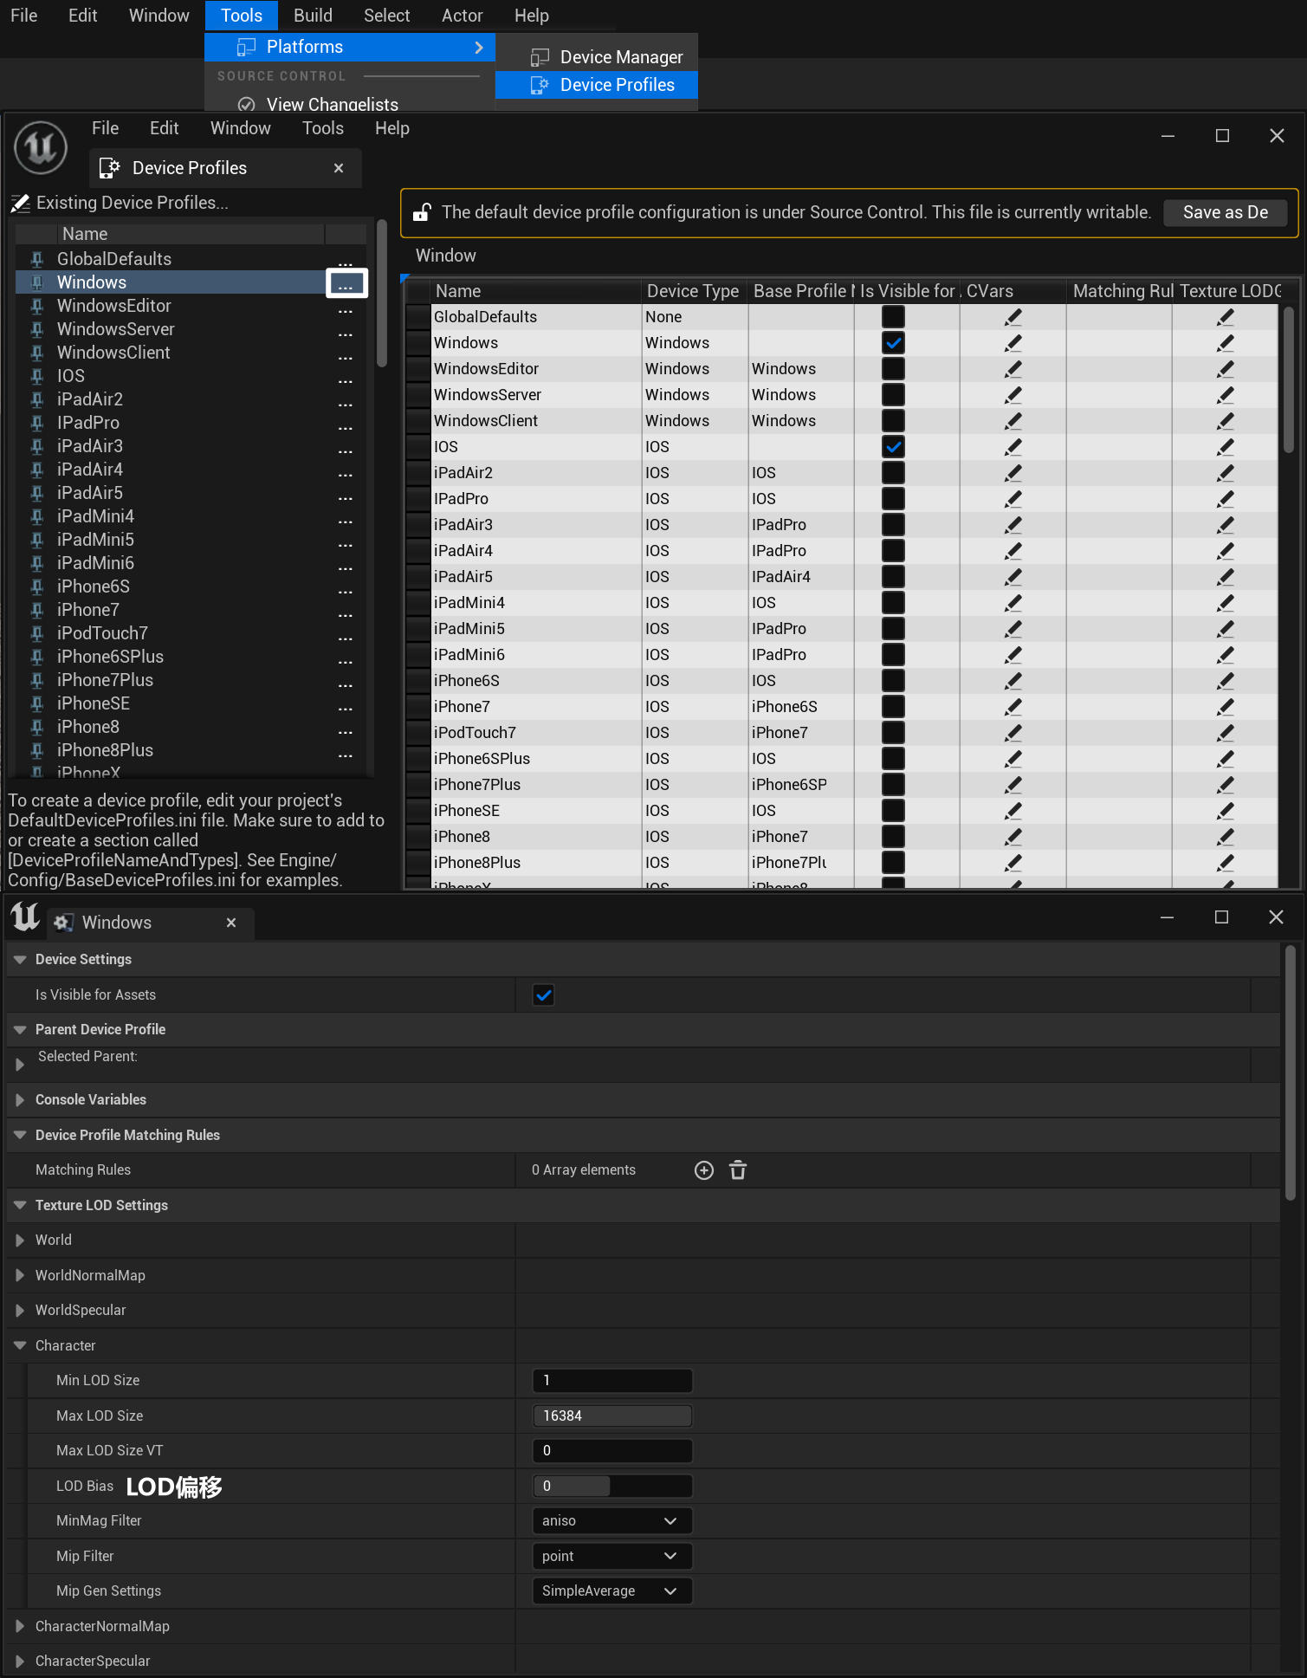The height and width of the screenshot is (1678, 1307).
Task: Sort existing profiles by Name header
Action: click(191, 234)
